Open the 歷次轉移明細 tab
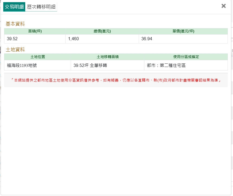Screen dimensions: 233x196 coord(41,7)
